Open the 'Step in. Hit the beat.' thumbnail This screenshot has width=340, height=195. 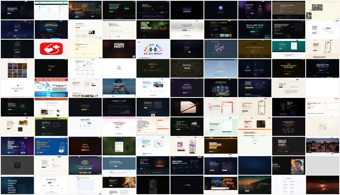pos(17,146)
